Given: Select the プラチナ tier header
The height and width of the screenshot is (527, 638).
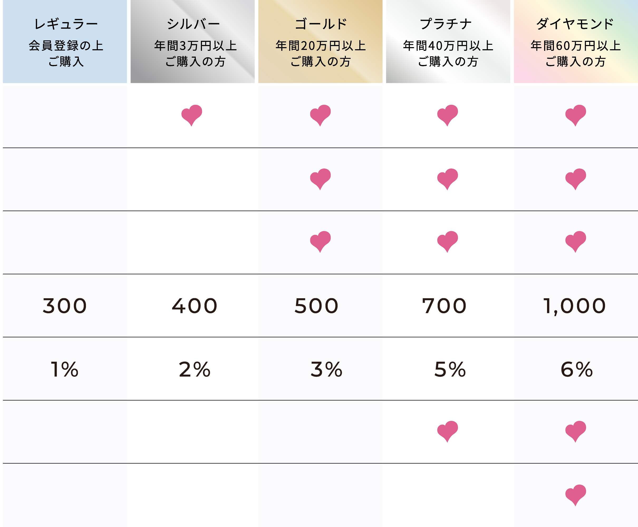Looking at the screenshot, I should click(x=448, y=42).
